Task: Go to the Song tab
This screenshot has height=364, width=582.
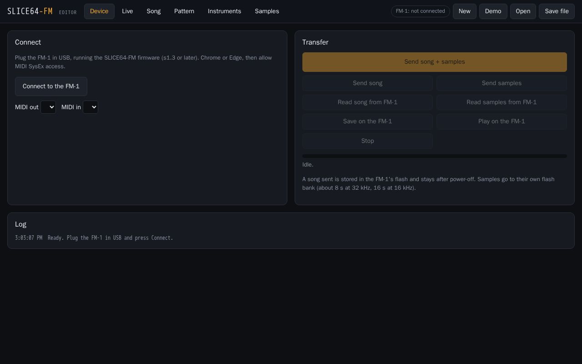Action: tap(154, 11)
